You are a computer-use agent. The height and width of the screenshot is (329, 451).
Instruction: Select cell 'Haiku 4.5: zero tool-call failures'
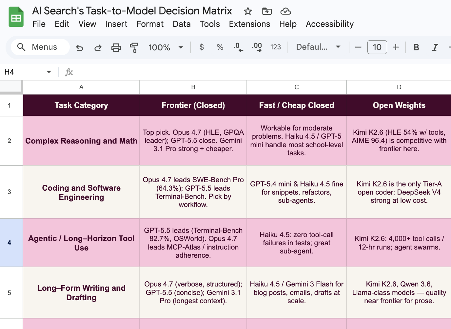(297, 243)
